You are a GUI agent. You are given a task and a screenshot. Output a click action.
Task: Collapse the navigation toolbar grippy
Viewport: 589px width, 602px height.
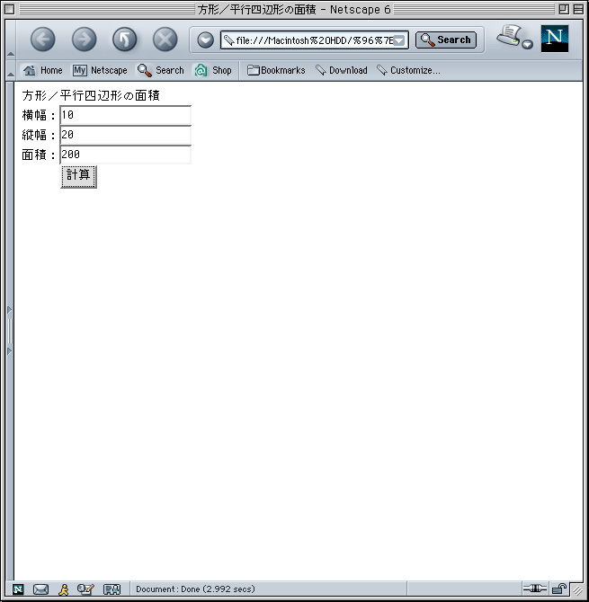tap(11, 40)
